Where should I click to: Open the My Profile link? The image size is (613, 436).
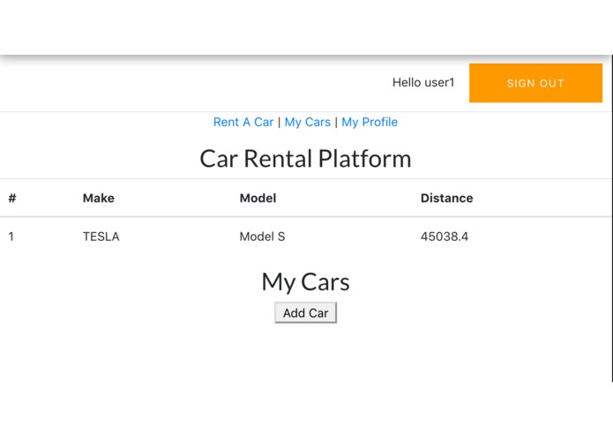370,122
